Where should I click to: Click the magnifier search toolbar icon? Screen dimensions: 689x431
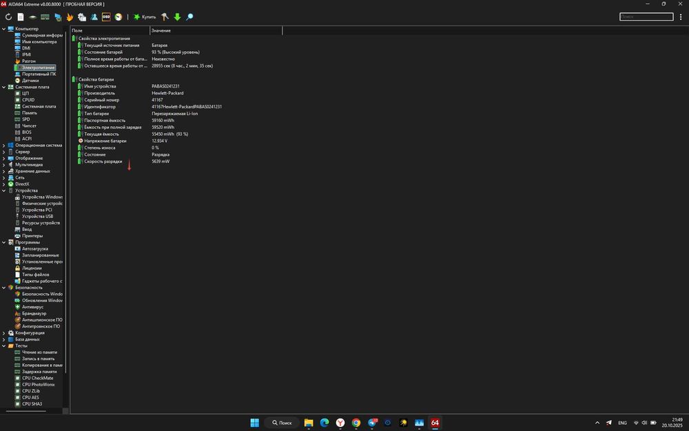point(189,17)
